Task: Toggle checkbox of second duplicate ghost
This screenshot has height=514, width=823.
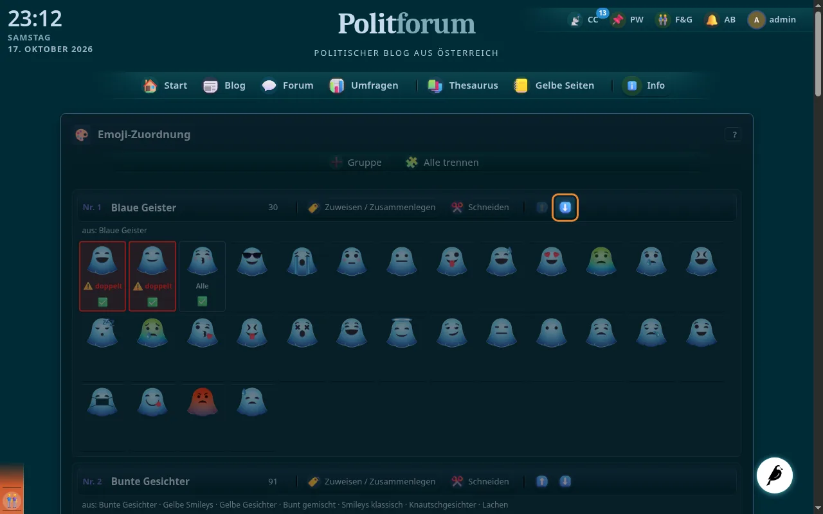Action: [152, 301]
